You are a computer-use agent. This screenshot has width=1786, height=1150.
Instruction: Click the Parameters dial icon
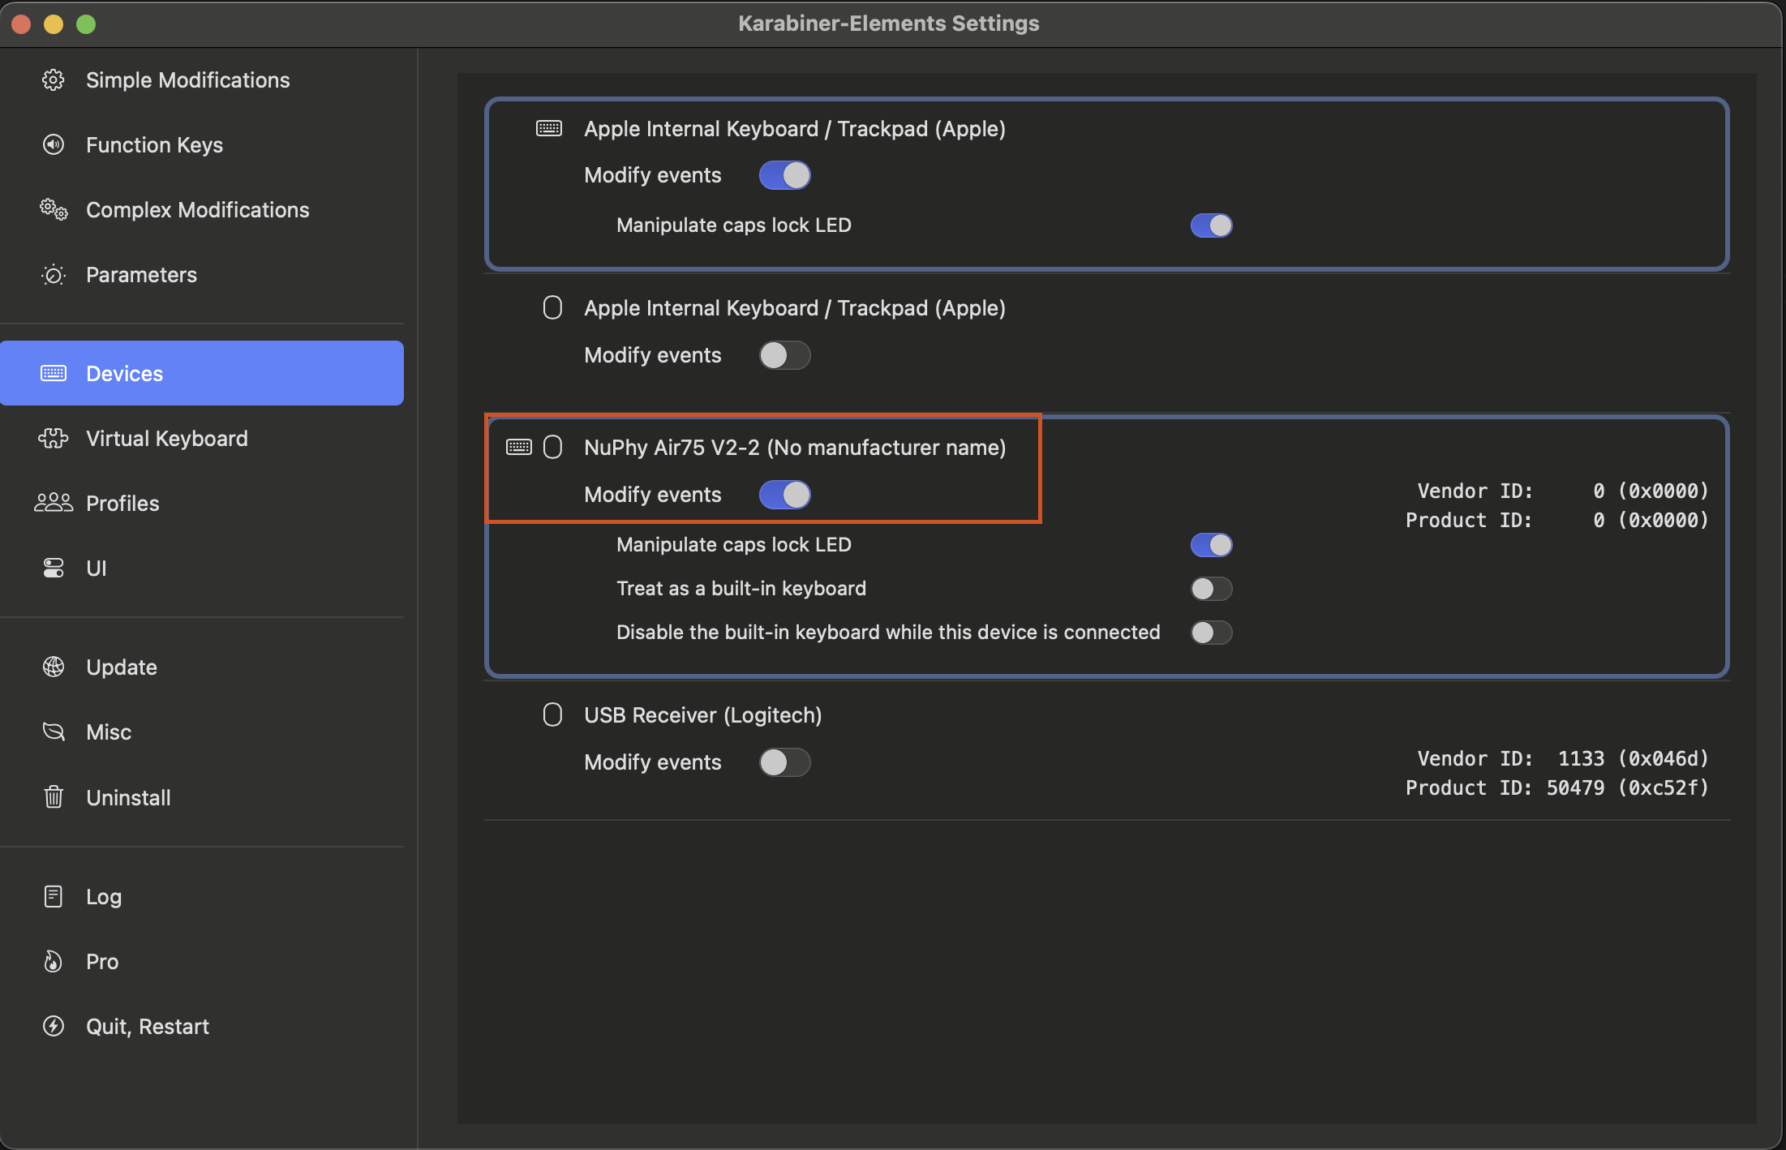click(54, 275)
